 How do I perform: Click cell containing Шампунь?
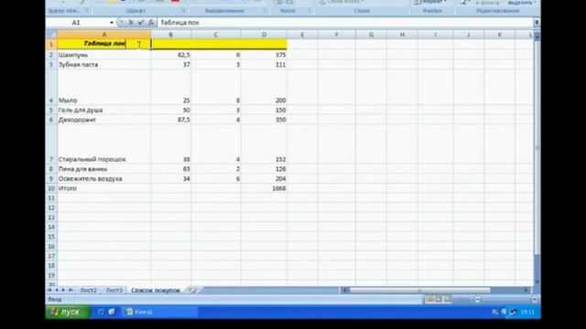[x=103, y=55]
